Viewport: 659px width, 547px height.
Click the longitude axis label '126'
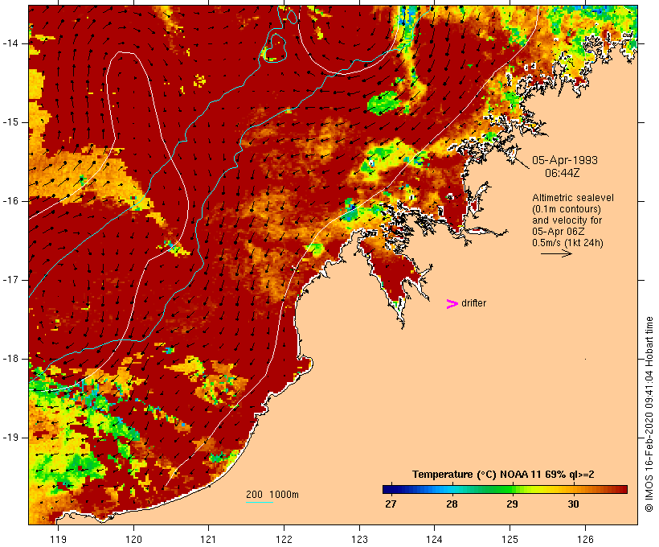point(585,539)
